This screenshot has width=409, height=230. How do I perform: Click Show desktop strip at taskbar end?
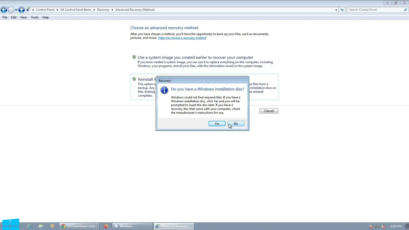pos(407,226)
